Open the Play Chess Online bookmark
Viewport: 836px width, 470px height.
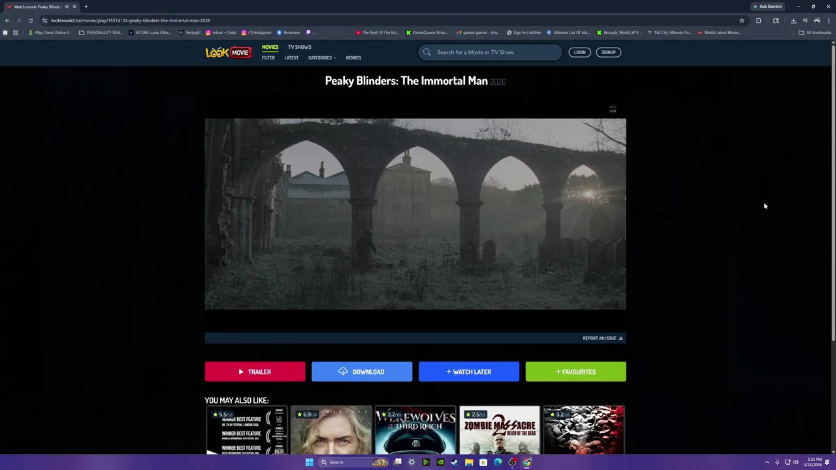click(50, 33)
